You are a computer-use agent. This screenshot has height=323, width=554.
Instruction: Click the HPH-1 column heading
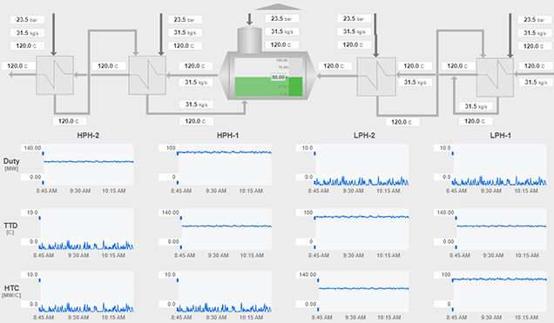(227, 135)
